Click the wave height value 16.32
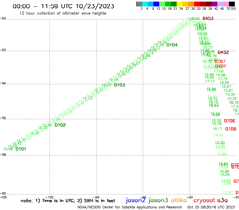Viewport: 239px width, 210px height. click(35, 133)
